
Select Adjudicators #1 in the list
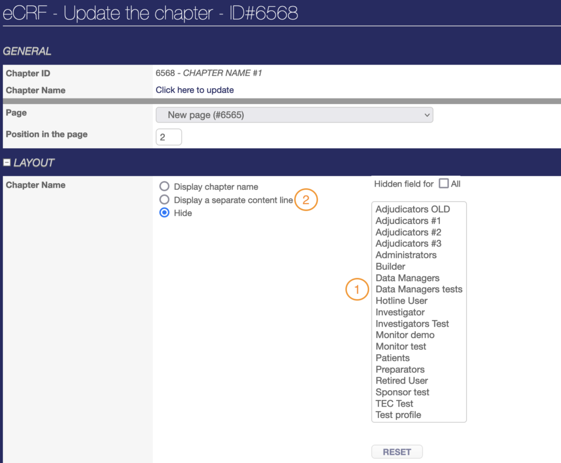click(x=408, y=221)
